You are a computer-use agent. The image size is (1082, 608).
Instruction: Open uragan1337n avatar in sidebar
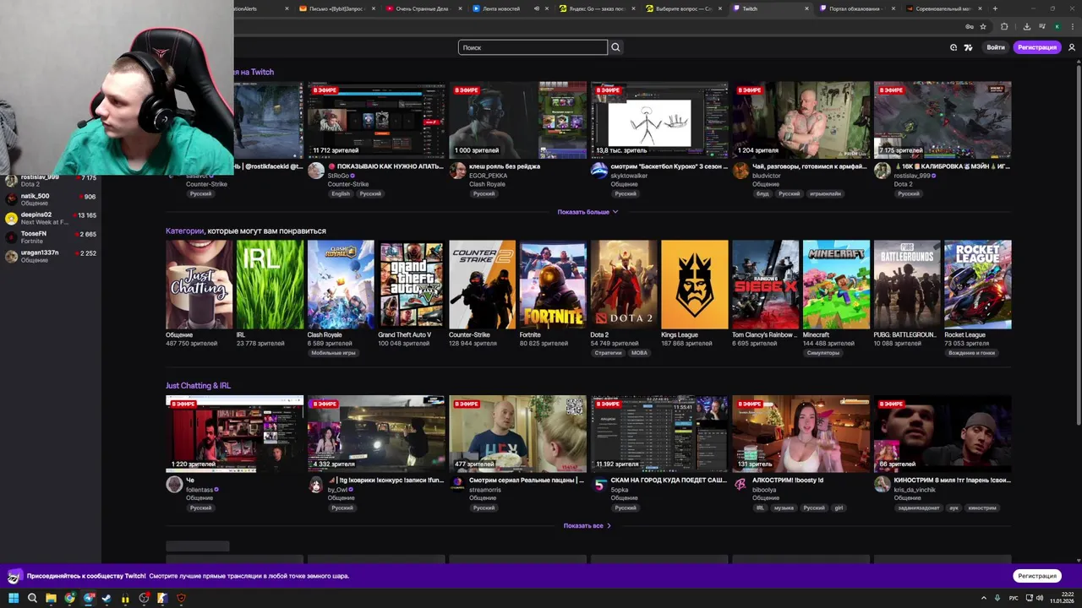(x=11, y=256)
